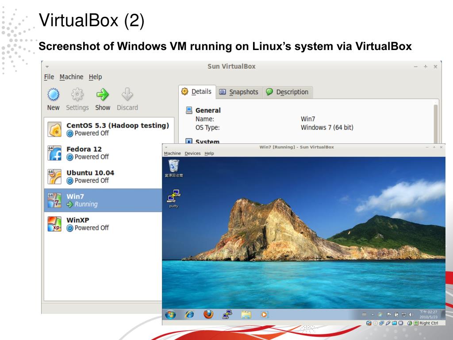This screenshot has width=453, height=340.
Task: Click the volume speaker tray icon
Action: 411,315
